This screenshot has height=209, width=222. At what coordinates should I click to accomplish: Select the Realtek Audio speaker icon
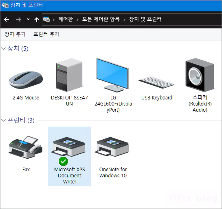coord(200,75)
